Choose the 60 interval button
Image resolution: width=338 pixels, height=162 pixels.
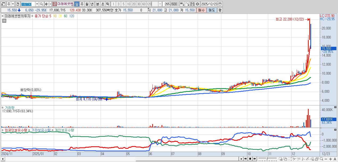[144, 4]
